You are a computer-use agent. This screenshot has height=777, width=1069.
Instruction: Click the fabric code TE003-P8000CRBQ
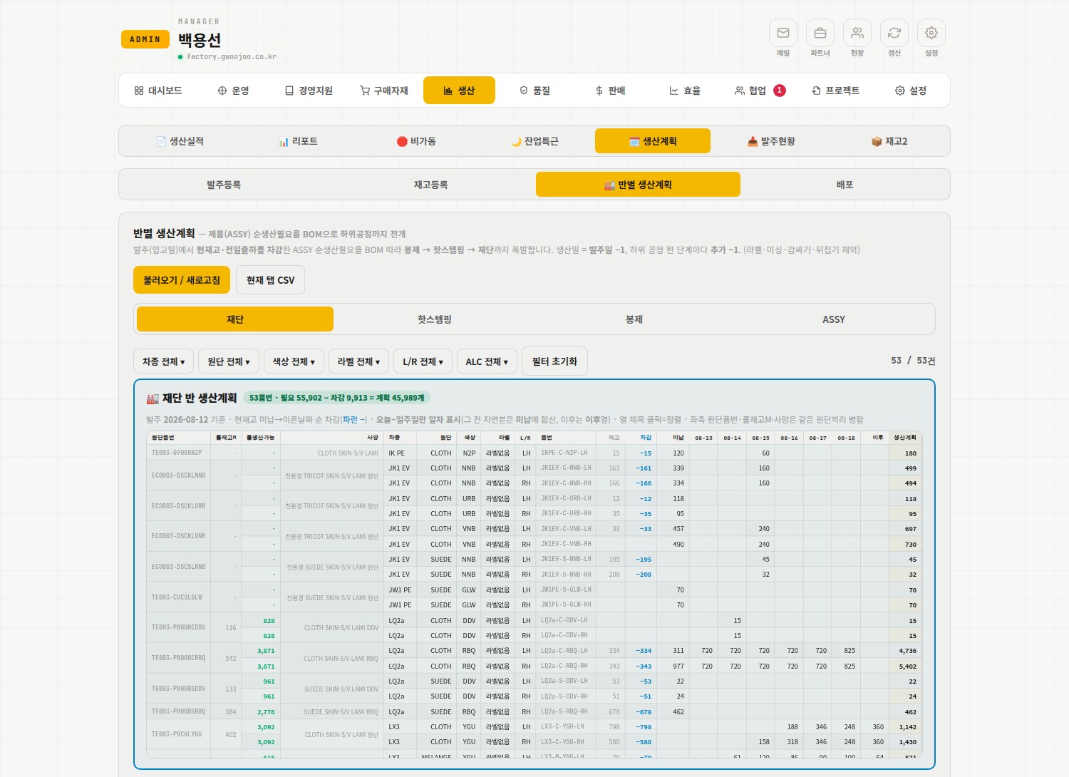coord(178,658)
